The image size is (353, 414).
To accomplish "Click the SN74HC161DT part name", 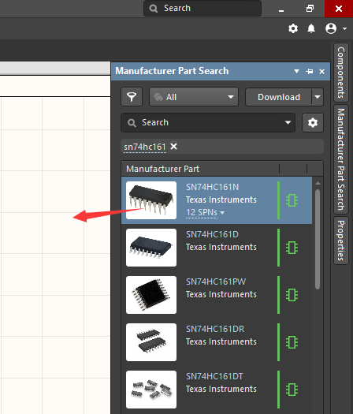I will (x=214, y=376).
